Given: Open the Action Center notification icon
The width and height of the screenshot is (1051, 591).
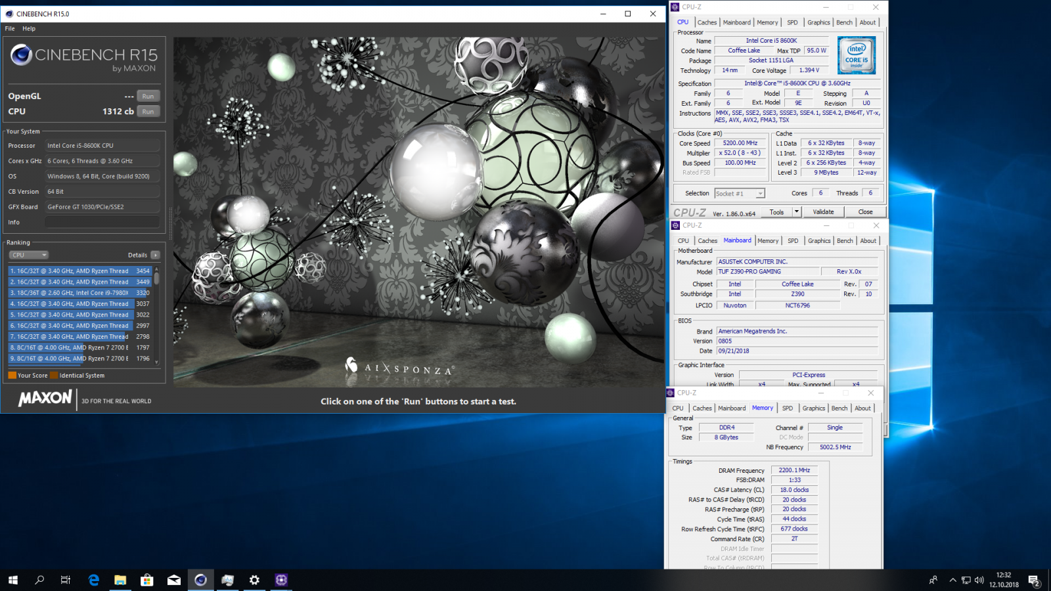Looking at the screenshot, I should 1033,580.
